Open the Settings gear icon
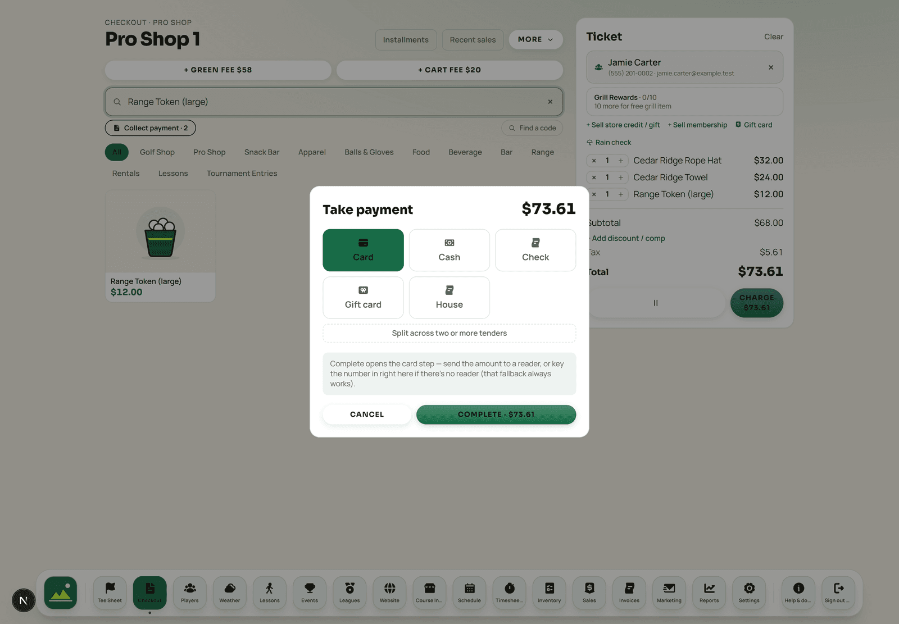Screen dimensions: 899x624 click(x=749, y=593)
